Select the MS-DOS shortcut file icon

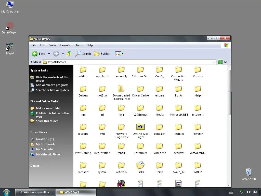pos(121,184)
